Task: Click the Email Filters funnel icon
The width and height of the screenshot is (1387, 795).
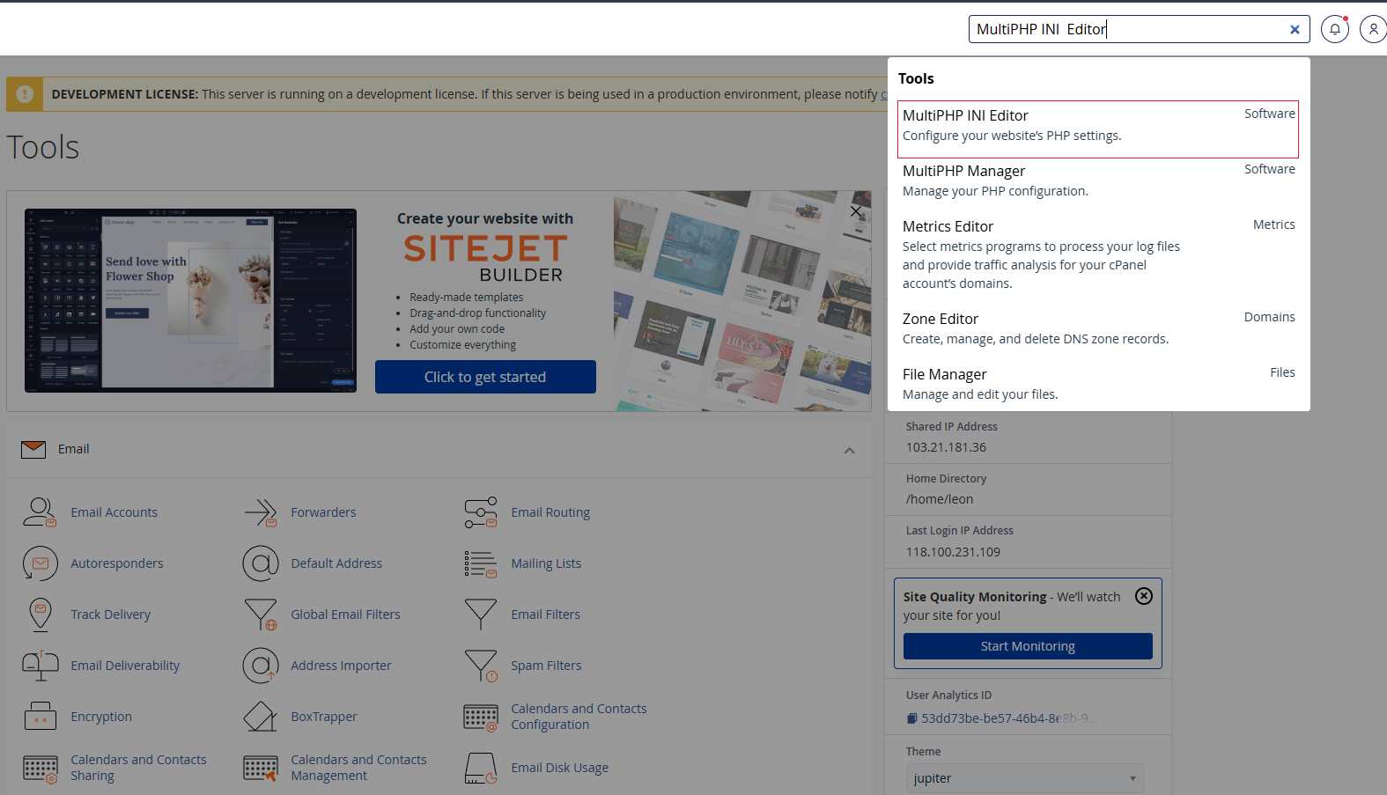Action: click(481, 615)
